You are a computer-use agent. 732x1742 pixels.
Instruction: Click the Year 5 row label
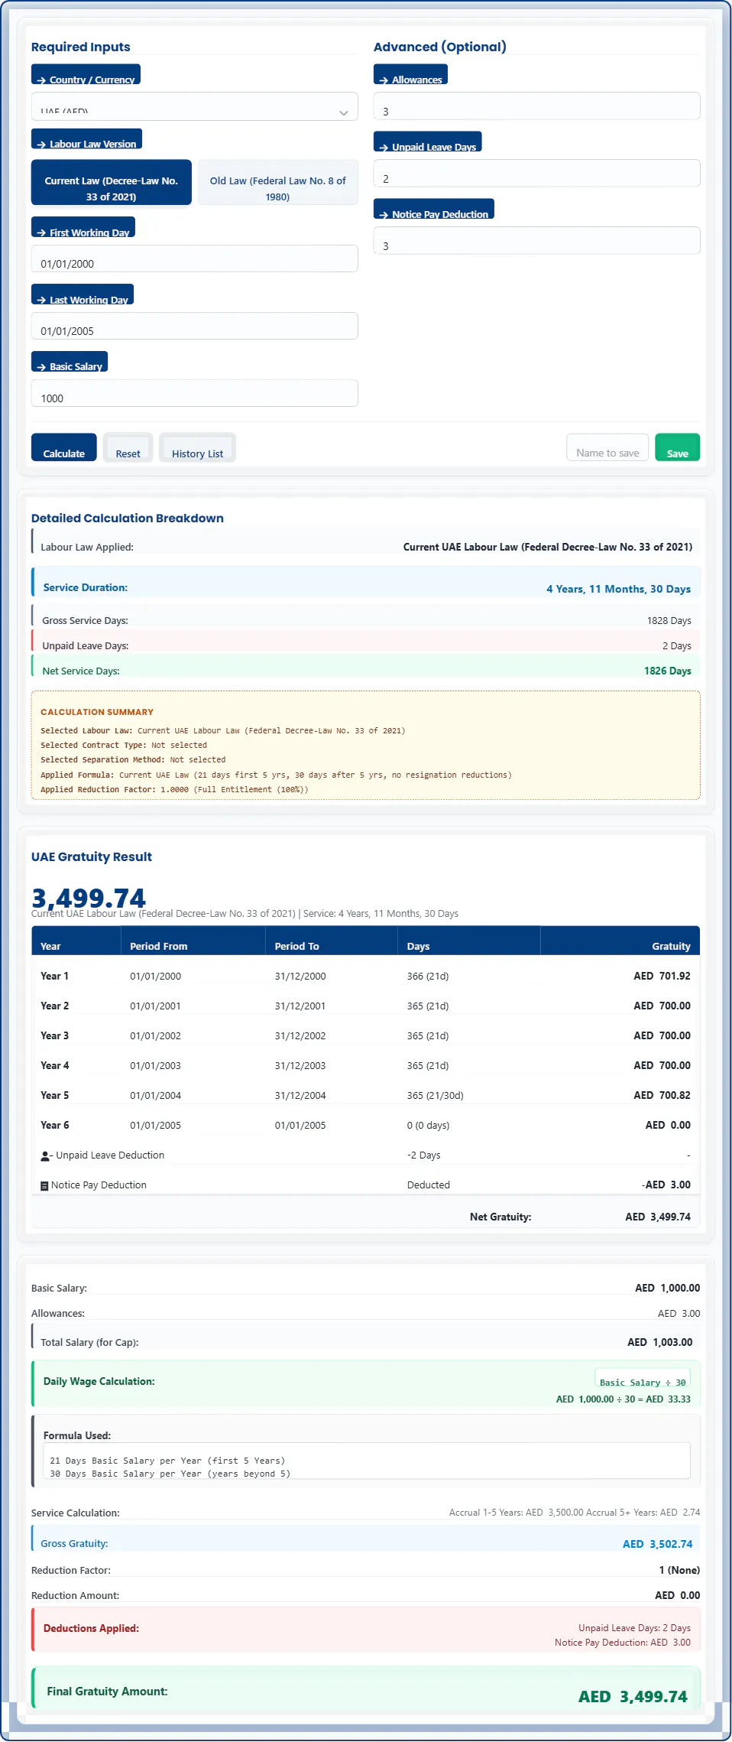(x=54, y=1095)
